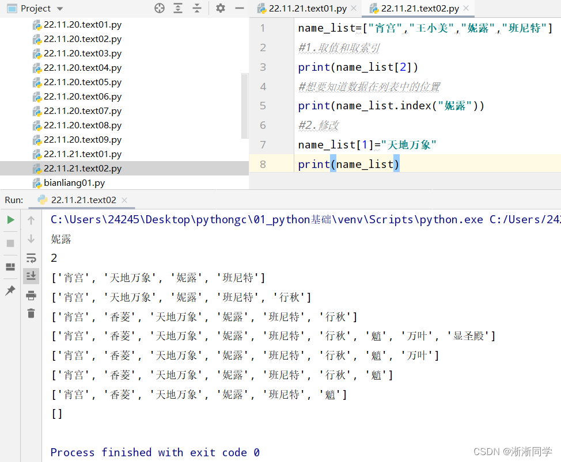561x462 pixels.
Task: Click the name_list.index code line
Action: (x=391, y=105)
